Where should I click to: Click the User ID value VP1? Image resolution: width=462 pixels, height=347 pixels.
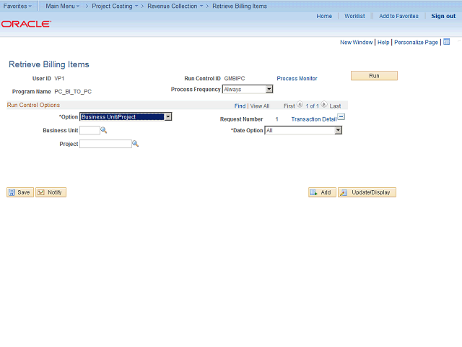59,79
